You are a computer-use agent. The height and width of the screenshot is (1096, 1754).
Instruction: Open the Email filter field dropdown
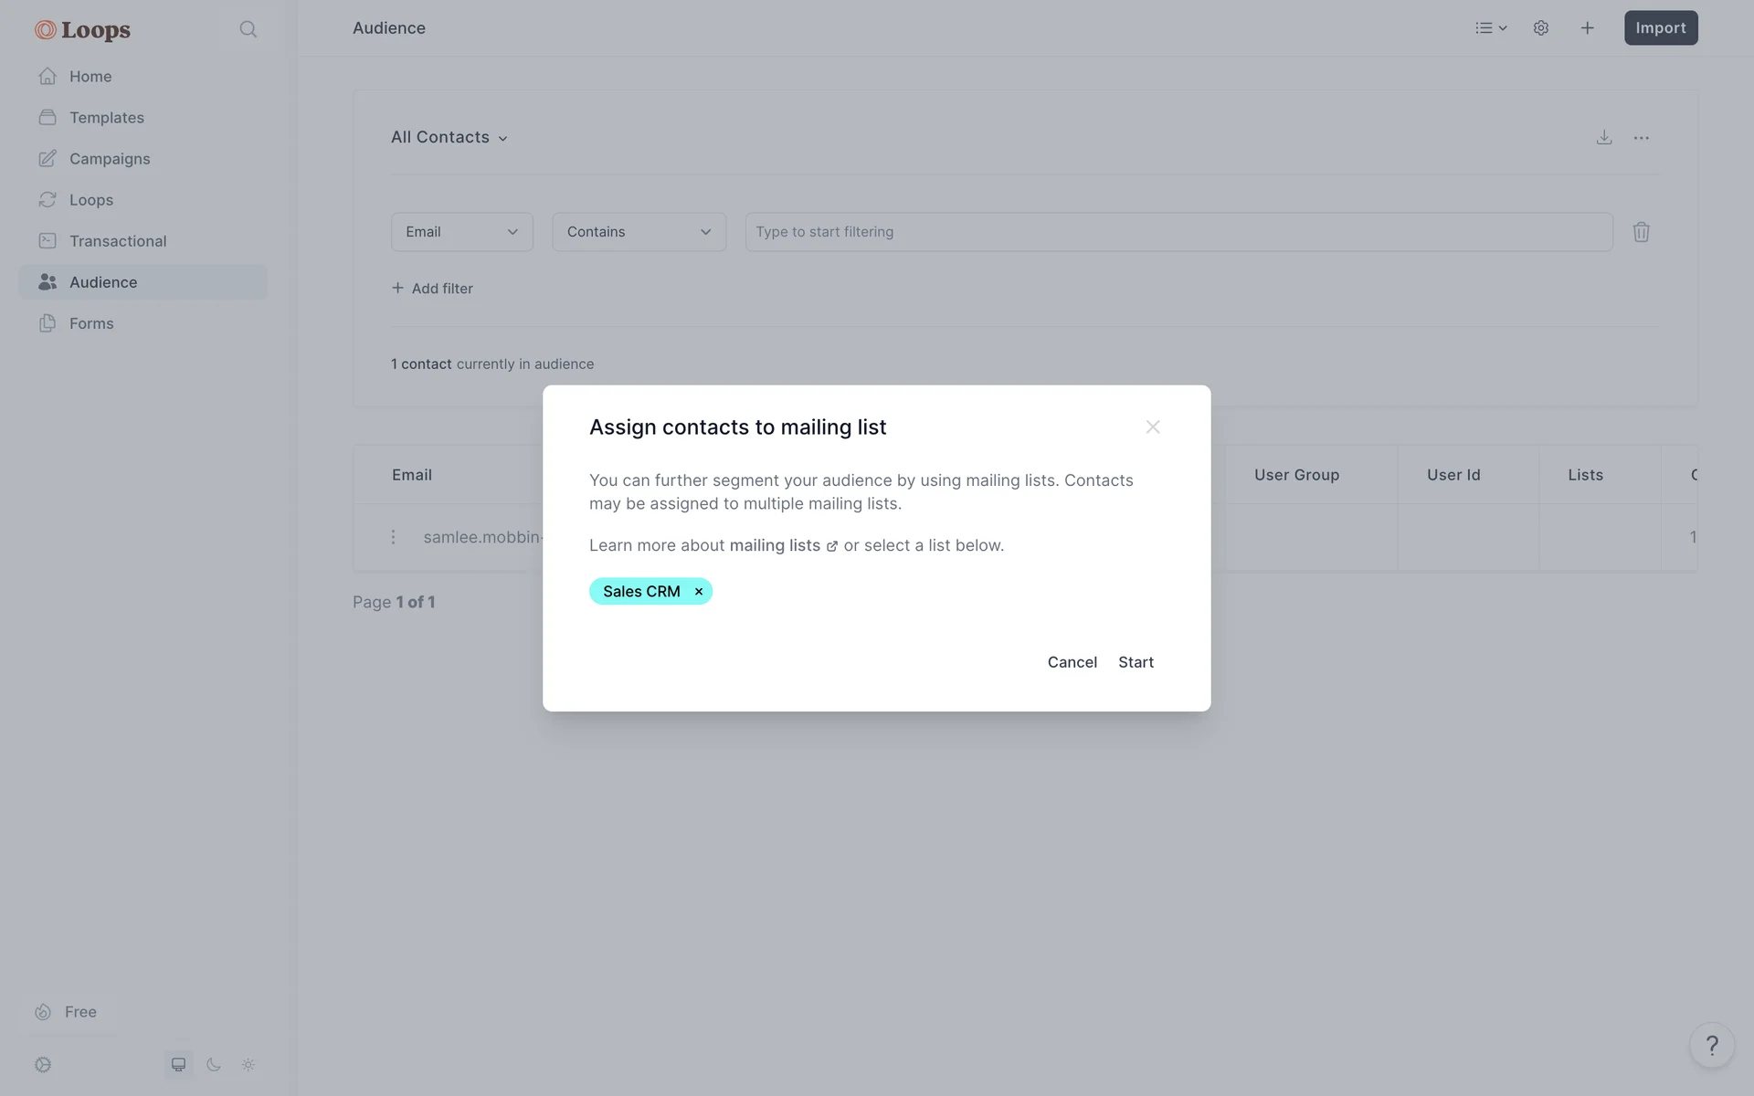pyautogui.click(x=461, y=232)
